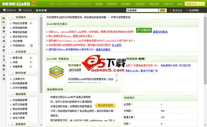Viewport: 207px width, 127px height.
Task: Open 文件式管理器 in the sidebar
Action: [x=20, y=88]
